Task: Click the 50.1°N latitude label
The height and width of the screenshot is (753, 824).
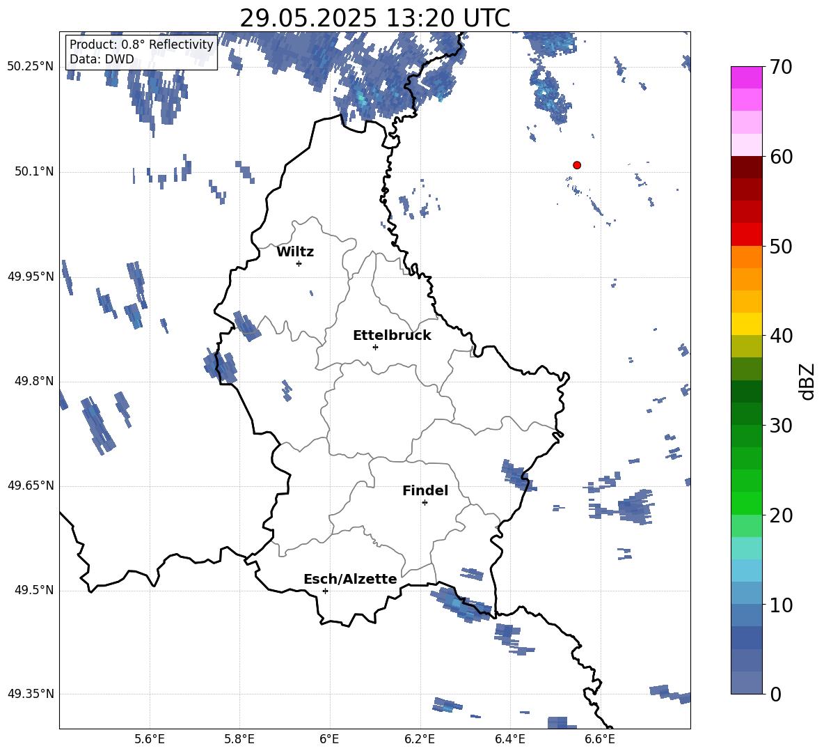Action: pos(34,171)
